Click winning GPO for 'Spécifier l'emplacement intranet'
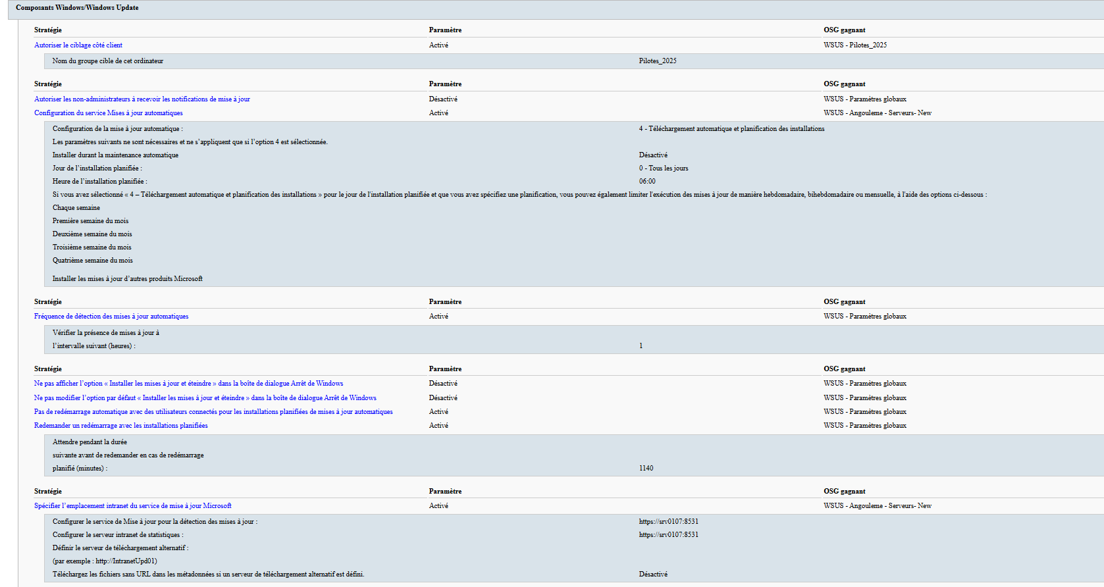Viewport: 1104px width, 587px height. tap(878, 506)
